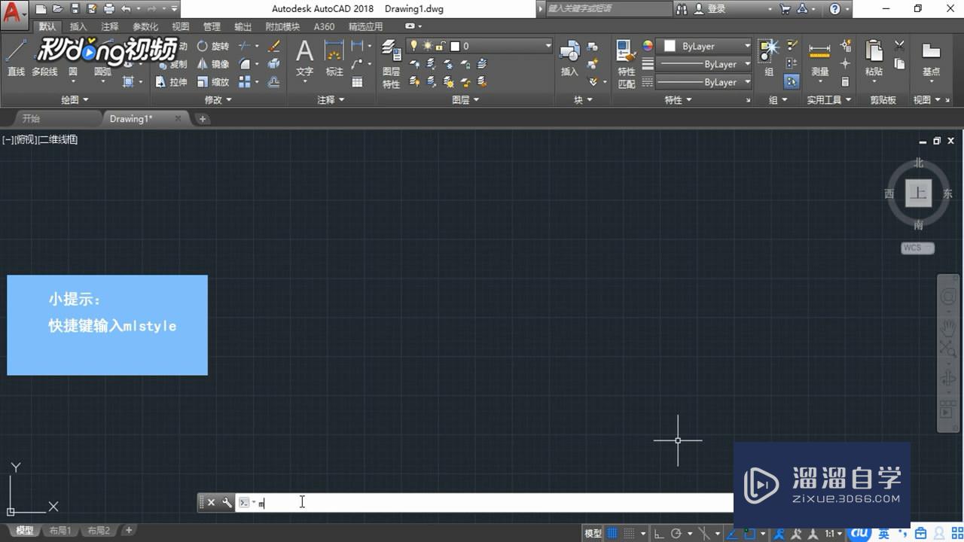Screen dimensions: 964x542
Task: Toggle snap mode in status bar
Action: [630, 533]
